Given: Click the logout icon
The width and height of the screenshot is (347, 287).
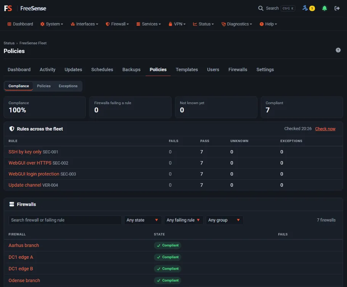Looking at the screenshot, I should [337, 8].
